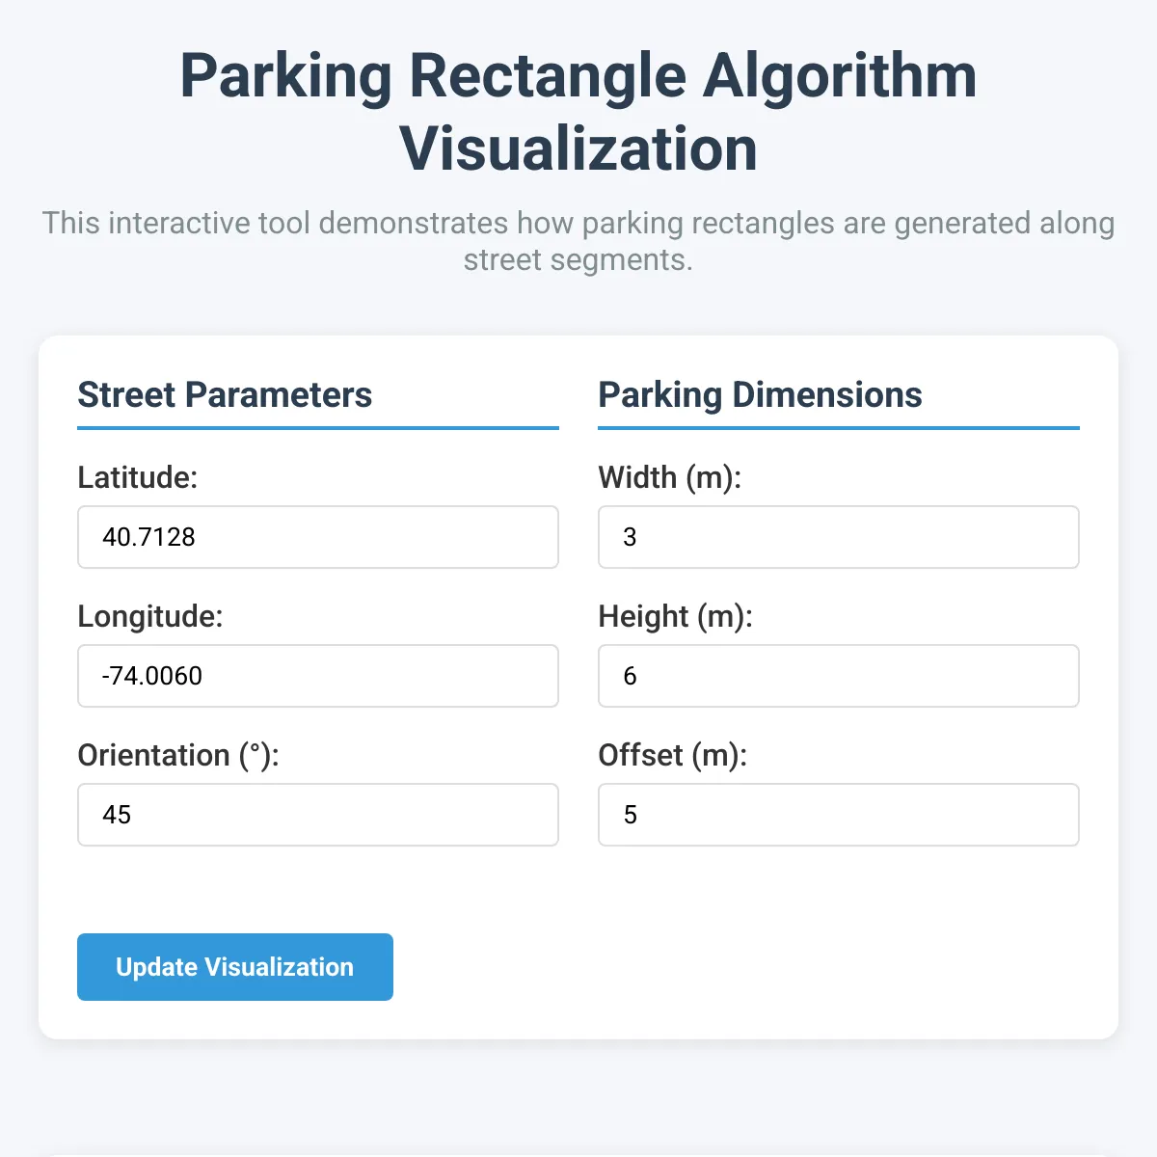Select the Longitude value -74.0060

(318, 676)
